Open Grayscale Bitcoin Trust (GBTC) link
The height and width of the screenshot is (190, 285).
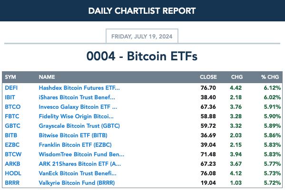(79, 126)
